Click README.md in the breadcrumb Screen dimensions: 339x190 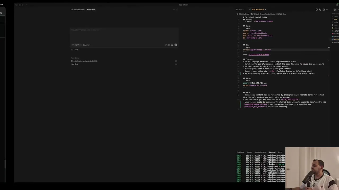244,14
